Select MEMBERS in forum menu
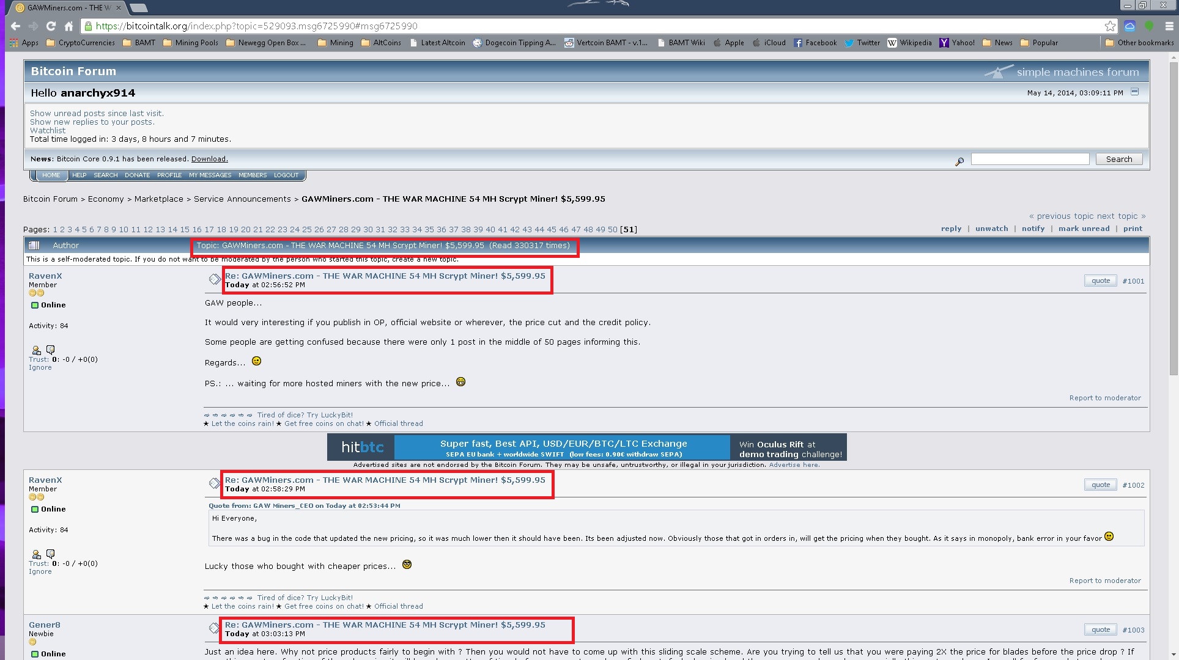The width and height of the screenshot is (1179, 660). point(253,175)
